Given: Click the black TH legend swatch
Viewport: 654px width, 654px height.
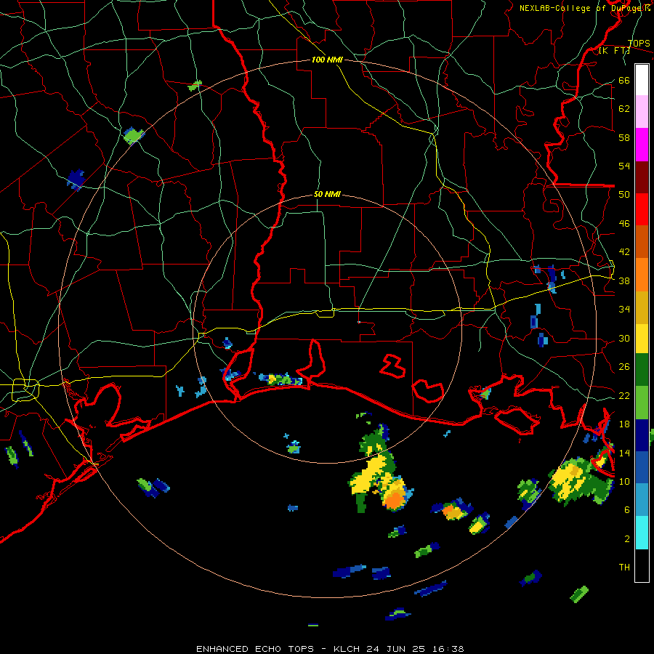Looking at the screenshot, I should tap(642, 565).
